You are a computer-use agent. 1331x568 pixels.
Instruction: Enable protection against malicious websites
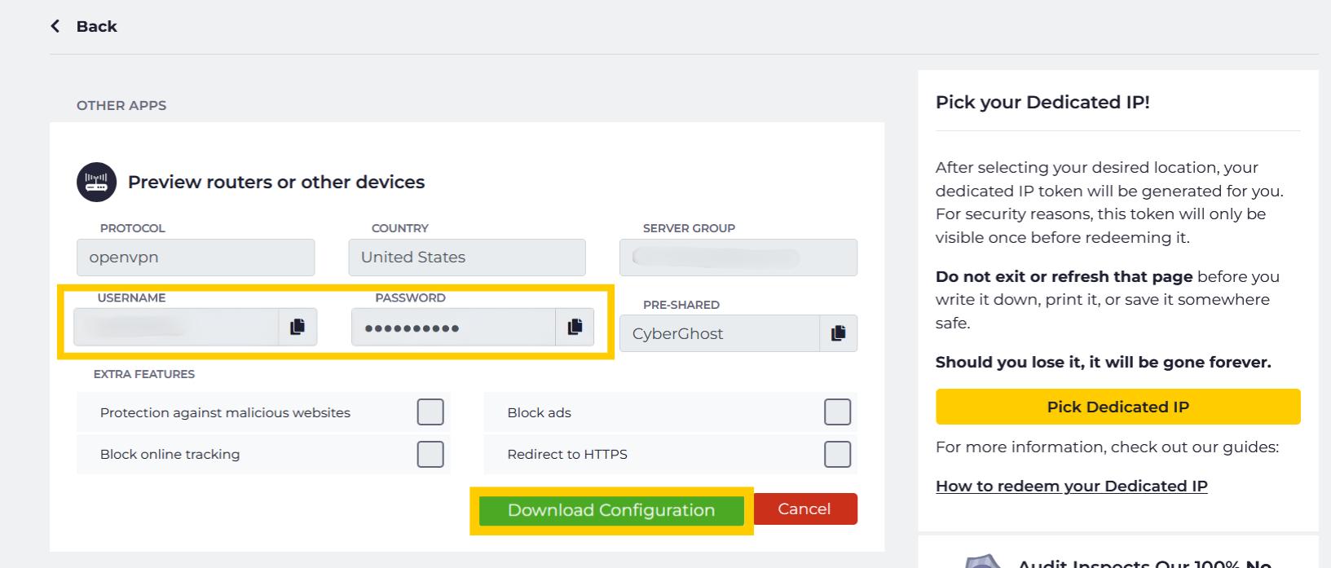(430, 412)
